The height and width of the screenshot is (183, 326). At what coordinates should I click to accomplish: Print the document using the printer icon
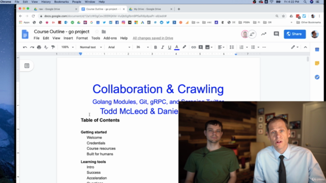(x=39, y=47)
